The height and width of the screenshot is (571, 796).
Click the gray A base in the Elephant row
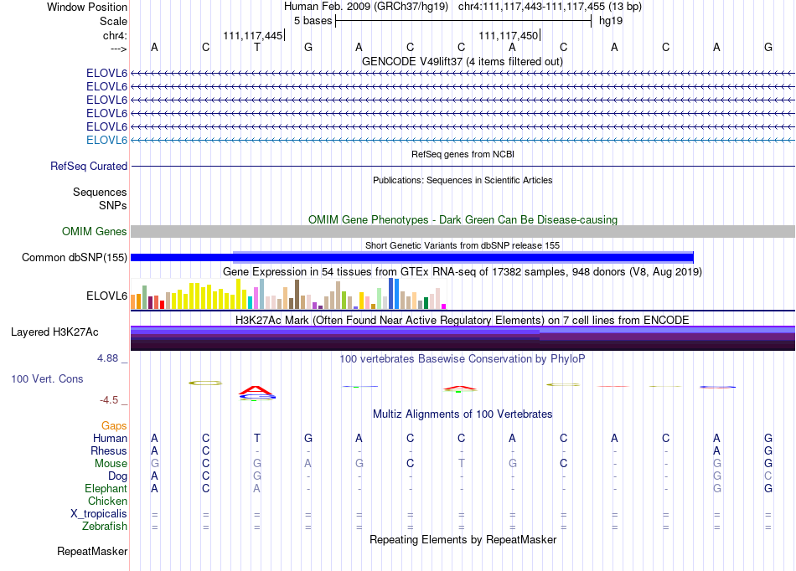pyautogui.click(x=257, y=488)
